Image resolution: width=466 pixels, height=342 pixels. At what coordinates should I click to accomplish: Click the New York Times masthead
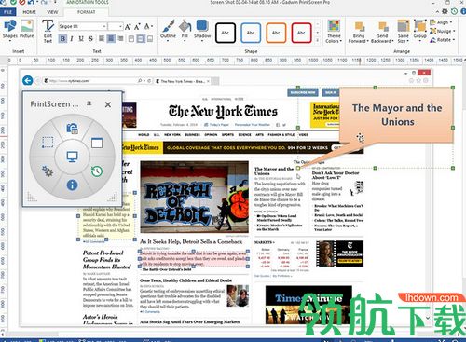tap(223, 112)
